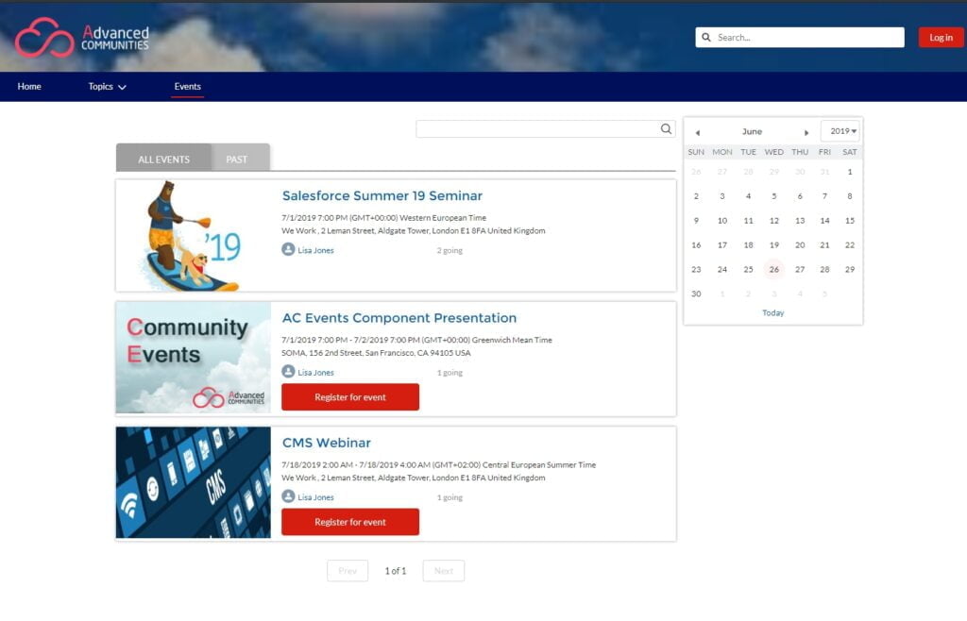
Task: Select June 26 in the calendar
Action: point(774,269)
